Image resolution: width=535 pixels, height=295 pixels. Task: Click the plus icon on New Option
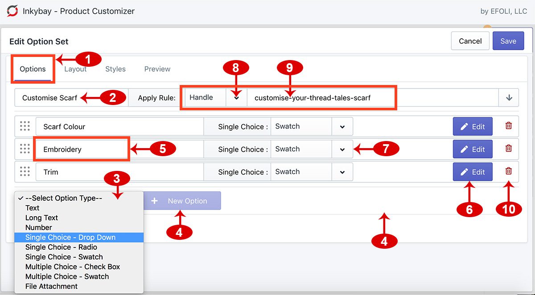(155, 201)
